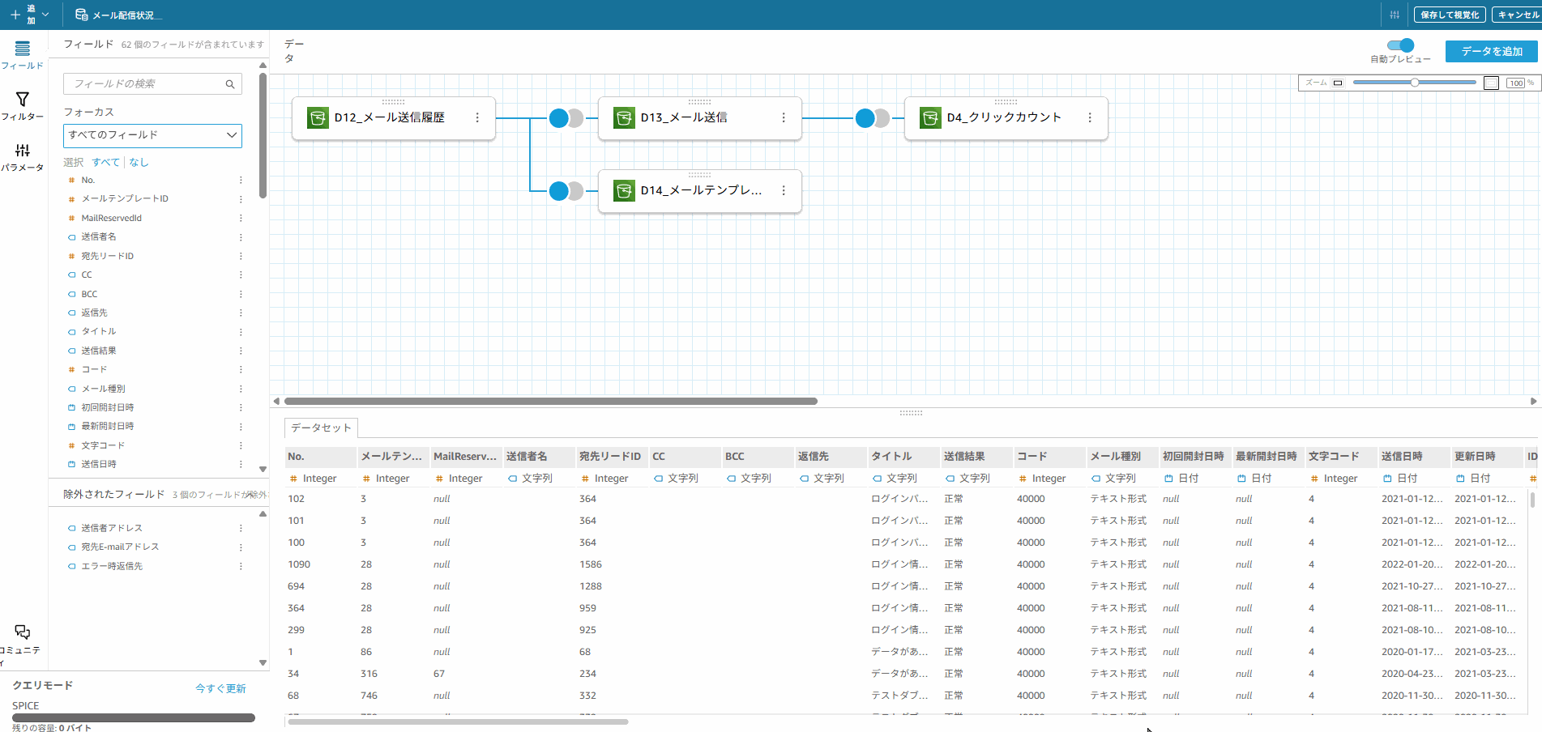Open the join connecting to D14_メールテンプレ
The image size is (1542, 732).
pos(566,191)
